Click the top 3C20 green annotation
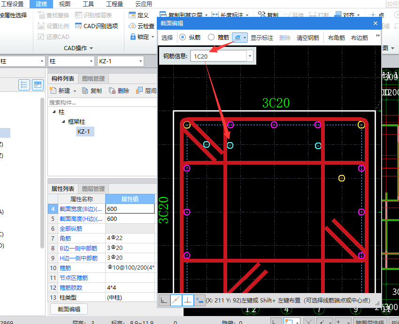The height and width of the screenshot is (324, 399). tap(276, 103)
